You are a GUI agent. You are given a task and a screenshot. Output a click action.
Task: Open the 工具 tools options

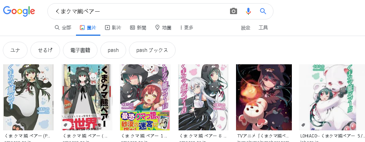tap(263, 28)
